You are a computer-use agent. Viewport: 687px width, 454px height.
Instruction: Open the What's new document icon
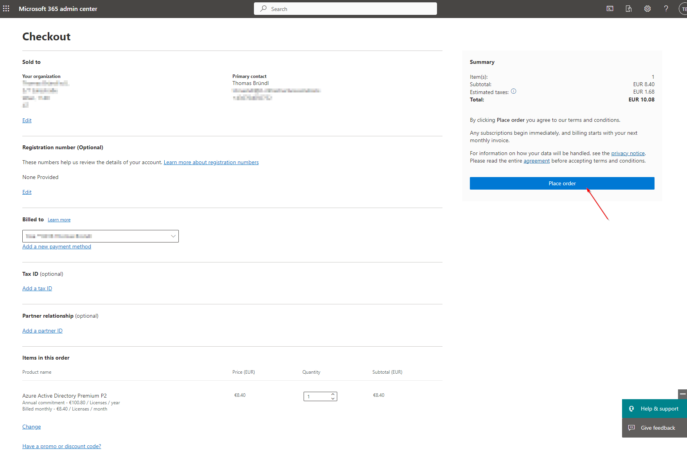coord(629,9)
